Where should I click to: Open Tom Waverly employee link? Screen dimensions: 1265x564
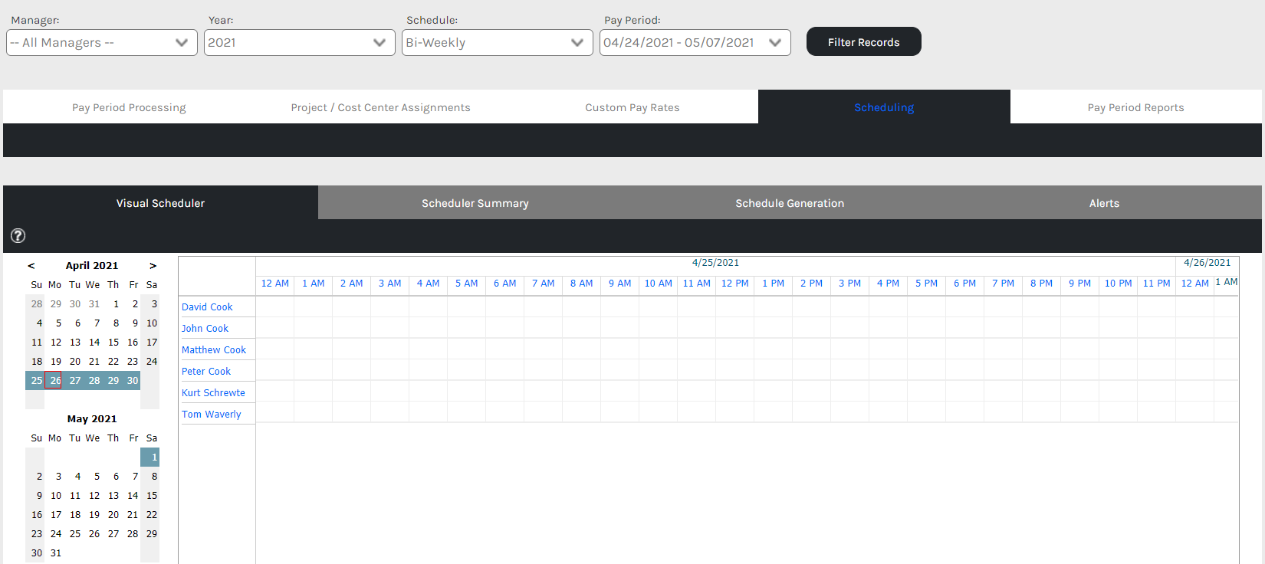212,414
